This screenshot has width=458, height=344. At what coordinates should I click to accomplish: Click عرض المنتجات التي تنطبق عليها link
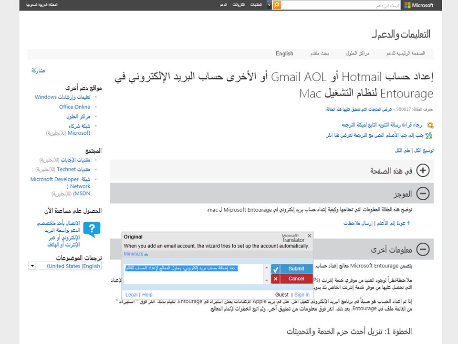[359, 109]
